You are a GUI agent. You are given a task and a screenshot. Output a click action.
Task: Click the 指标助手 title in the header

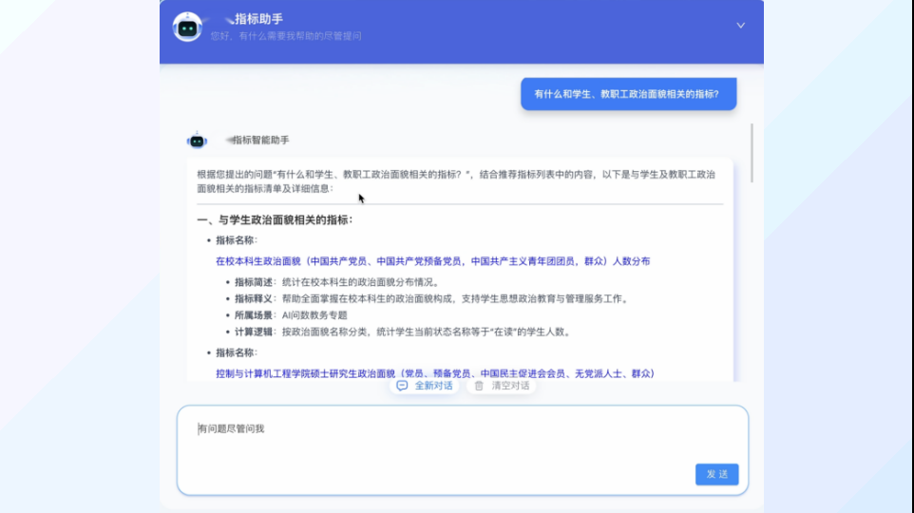(258, 19)
